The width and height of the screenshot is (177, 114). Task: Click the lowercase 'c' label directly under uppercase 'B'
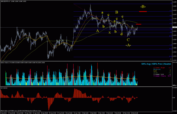click(117, 18)
